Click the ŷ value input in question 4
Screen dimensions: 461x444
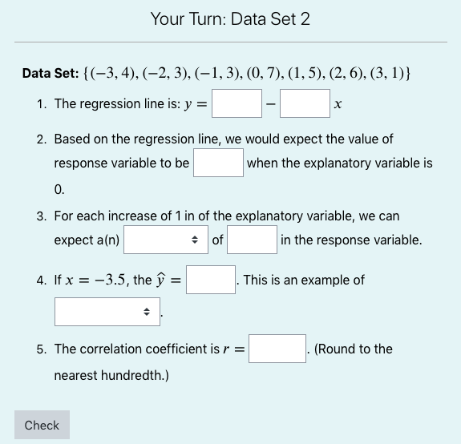[x=211, y=280]
